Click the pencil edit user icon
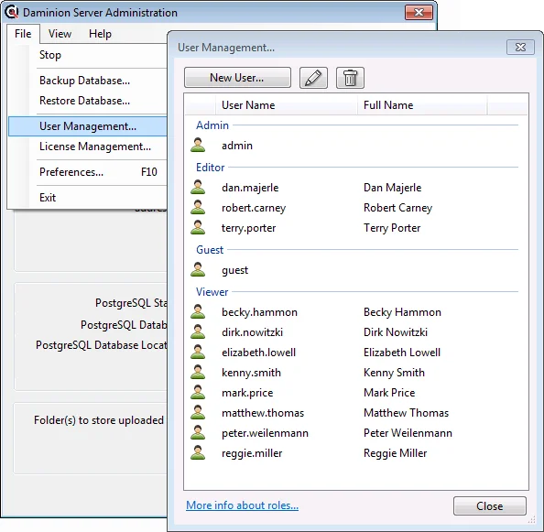544x532 pixels. [313, 78]
